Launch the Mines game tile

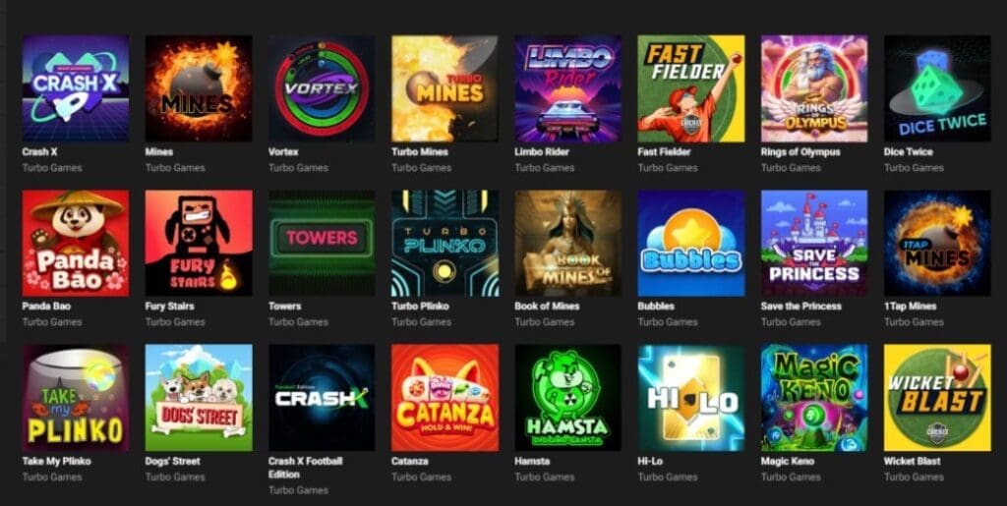[199, 88]
